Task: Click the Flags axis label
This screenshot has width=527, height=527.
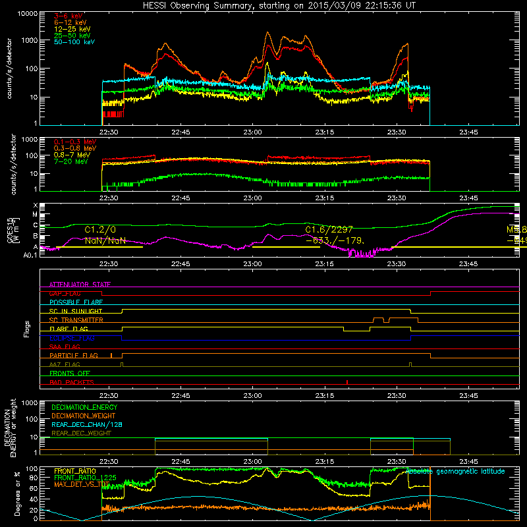Action: [27, 329]
